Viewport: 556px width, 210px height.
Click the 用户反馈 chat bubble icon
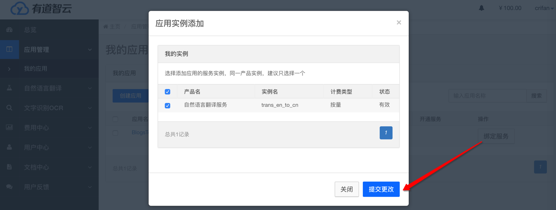(x=9, y=187)
